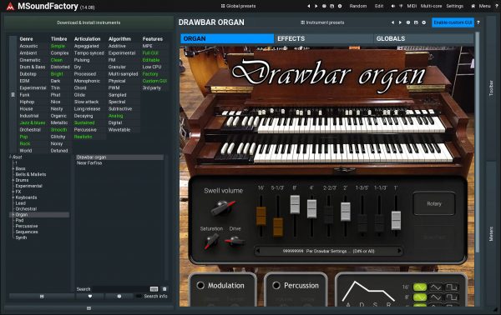Switch to the EFFECTS tab
The width and height of the screenshot is (501, 315).
(x=323, y=38)
